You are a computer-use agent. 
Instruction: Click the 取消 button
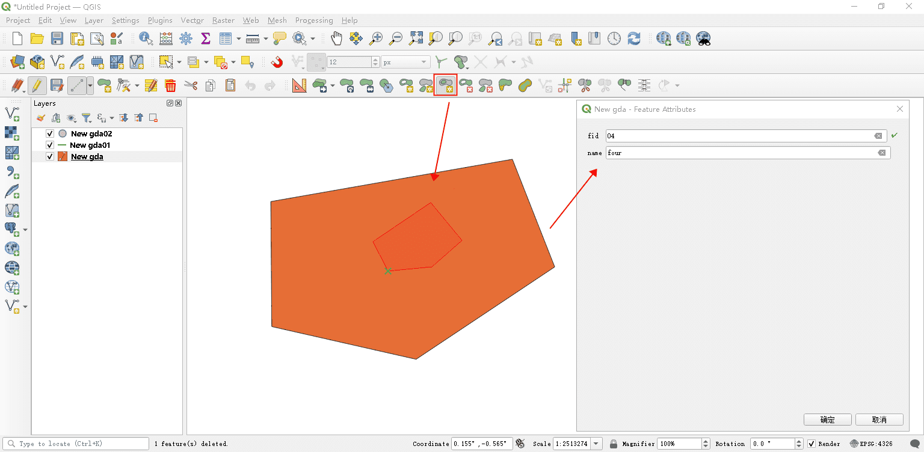tap(879, 420)
